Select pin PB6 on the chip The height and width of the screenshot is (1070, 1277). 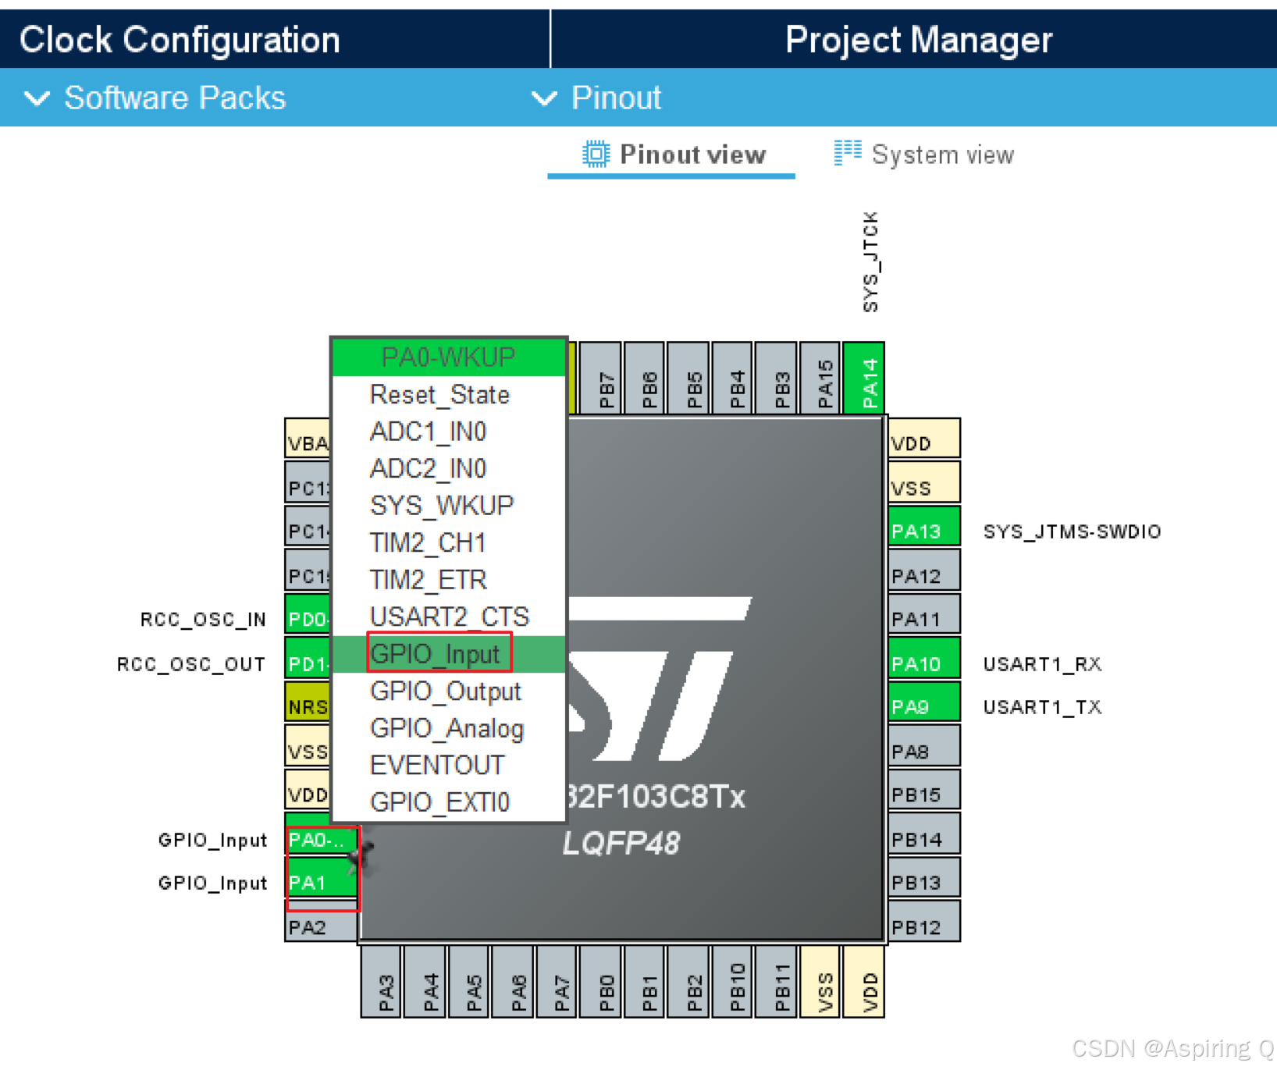(x=645, y=378)
